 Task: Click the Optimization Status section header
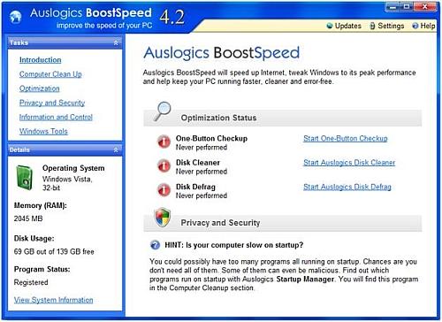[283, 118]
